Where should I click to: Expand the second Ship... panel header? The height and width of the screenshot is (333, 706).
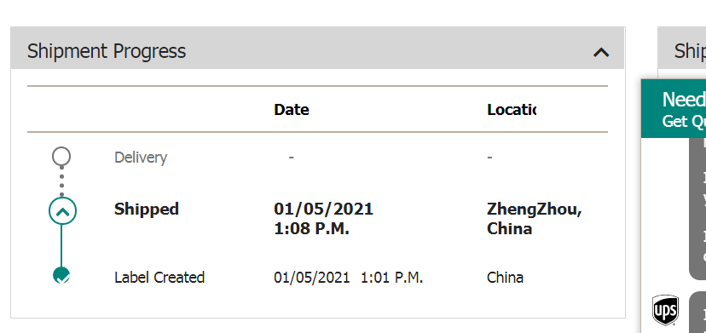681,48
